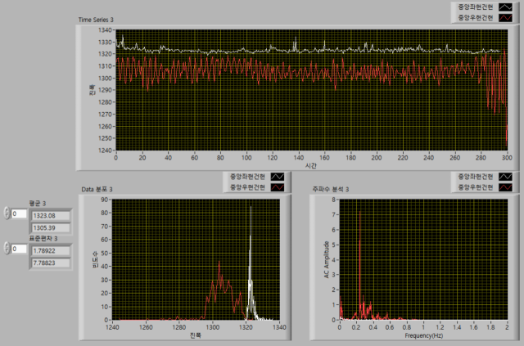Click the Frequency(Hz) axis label
Image resolution: width=524 pixels, height=346 pixels.
pos(423,335)
